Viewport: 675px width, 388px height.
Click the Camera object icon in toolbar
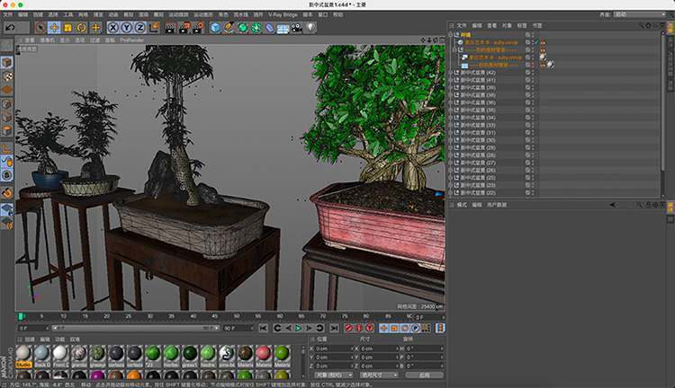[296, 28]
